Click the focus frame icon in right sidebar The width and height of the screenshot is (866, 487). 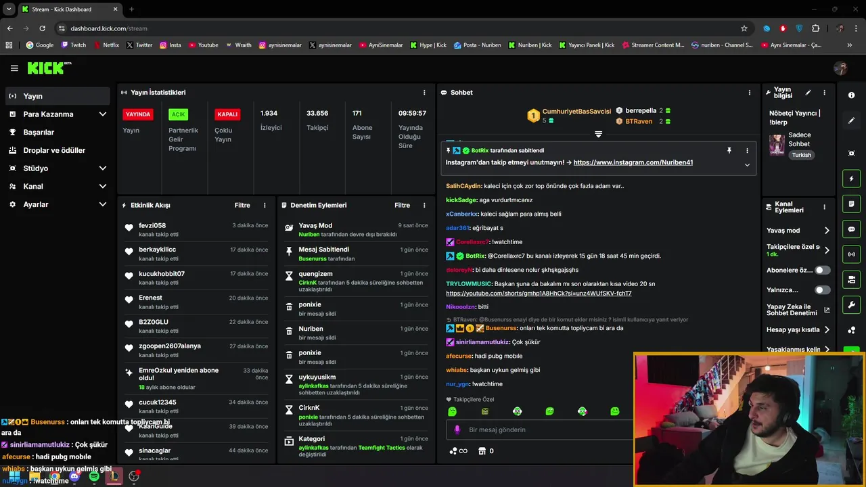point(851,154)
